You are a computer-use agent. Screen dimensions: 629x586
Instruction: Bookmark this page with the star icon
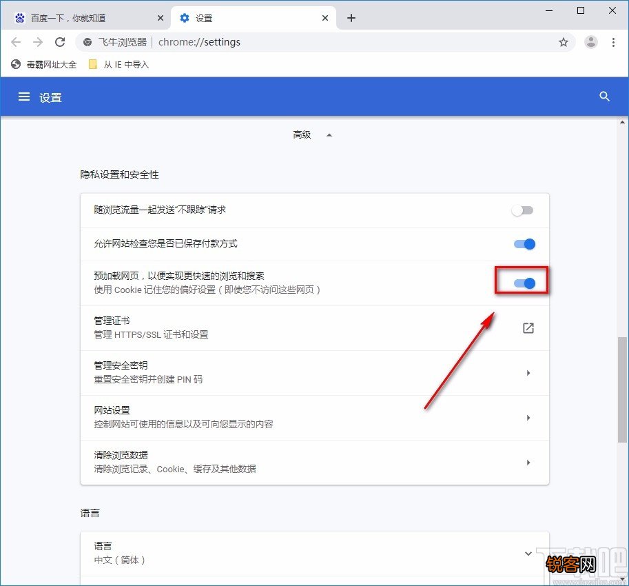point(564,42)
